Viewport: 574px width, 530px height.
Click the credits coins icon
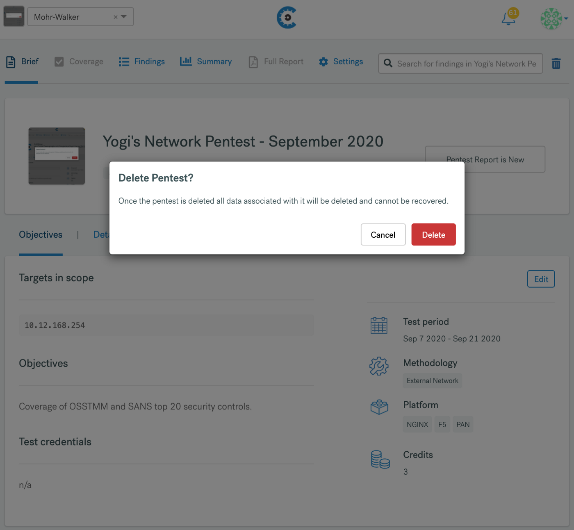[x=380, y=459]
